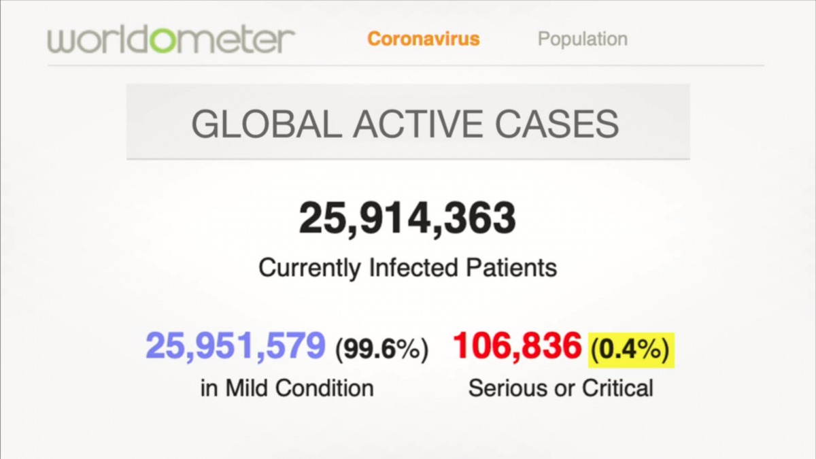
Task: Click the word Currently below the total
Action: tap(310, 267)
